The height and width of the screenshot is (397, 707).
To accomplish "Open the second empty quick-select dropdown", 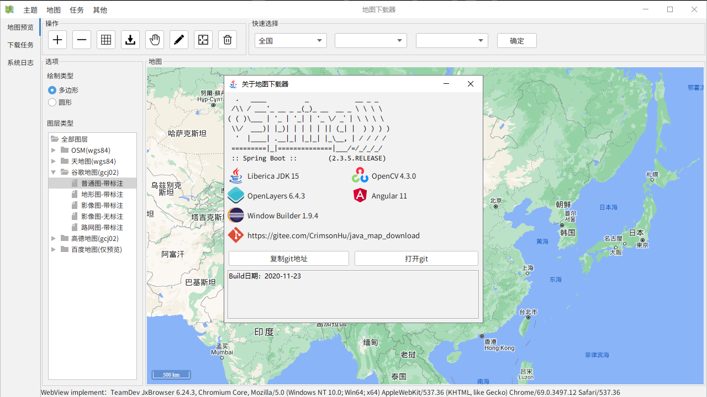I will pos(371,40).
